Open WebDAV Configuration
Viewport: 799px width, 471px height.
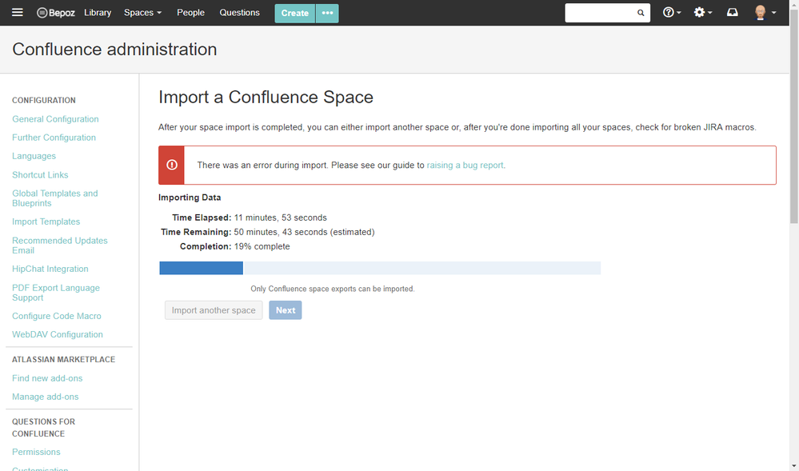58,334
